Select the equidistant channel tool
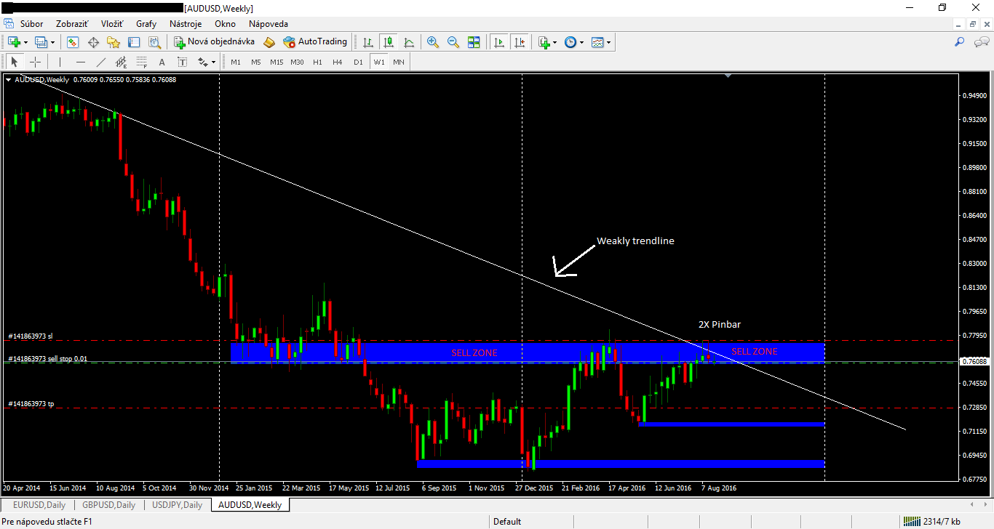The image size is (994, 529). click(x=122, y=62)
